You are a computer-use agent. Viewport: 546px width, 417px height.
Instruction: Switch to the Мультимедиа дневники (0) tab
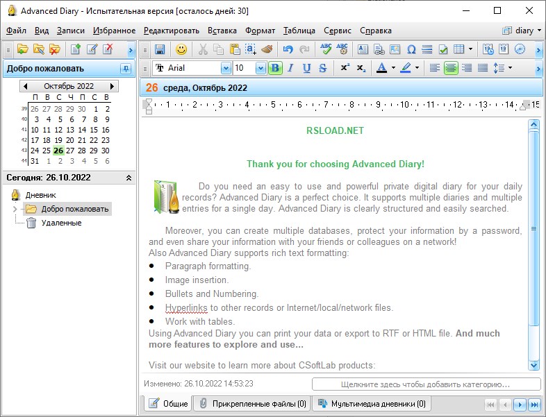click(372, 404)
